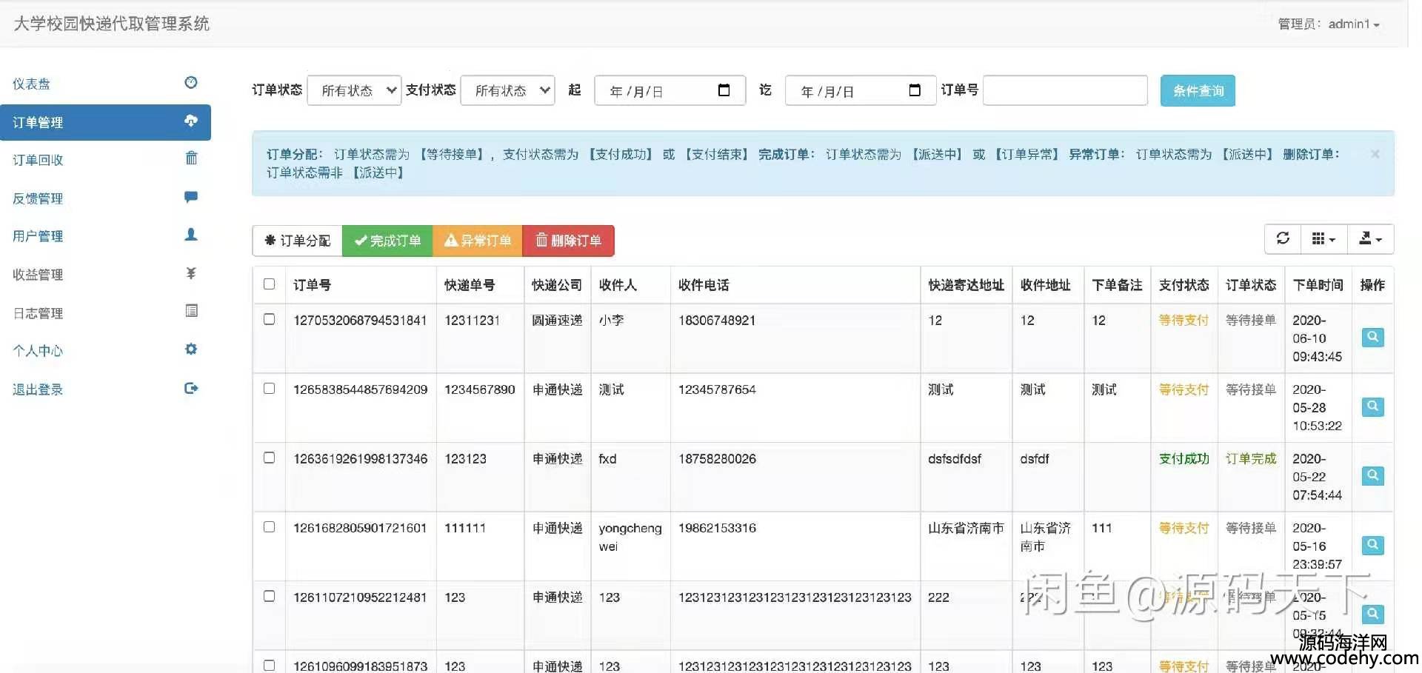The image size is (1422, 673).
Task: Click green 完成订单 button
Action: (387, 241)
